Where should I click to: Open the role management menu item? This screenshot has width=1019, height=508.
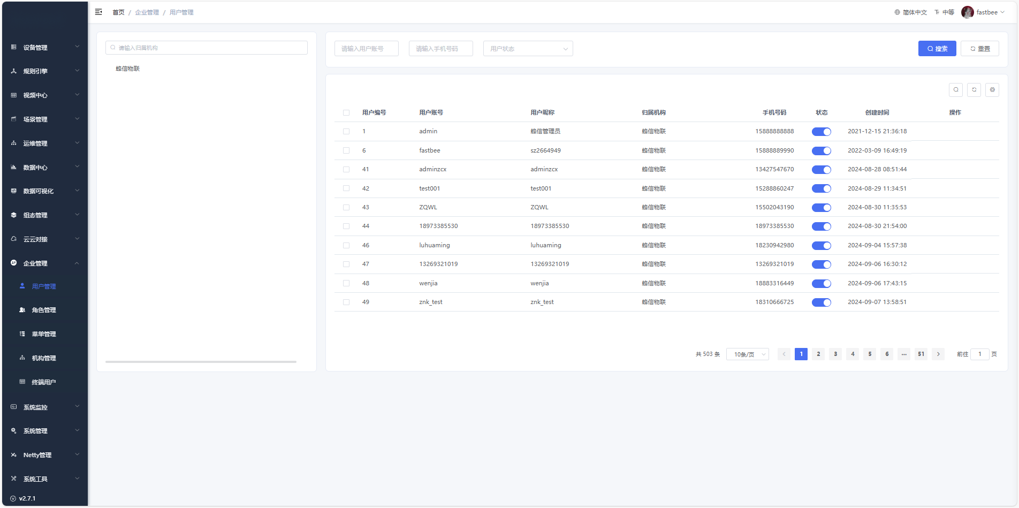coord(44,310)
